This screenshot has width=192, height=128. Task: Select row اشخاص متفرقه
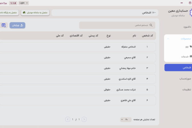point(78,47)
